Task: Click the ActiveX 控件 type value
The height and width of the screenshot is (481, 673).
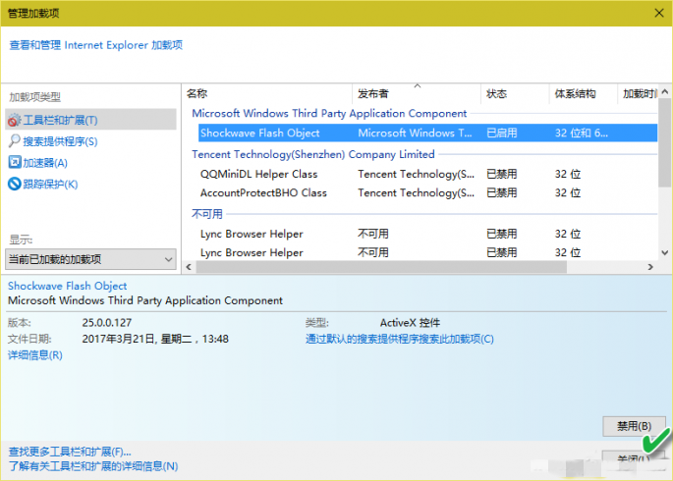Action: (410, 323)
